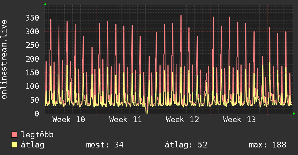Screen dimensions: 298x155
Task: Select the Week 13 axis label
Action: pos(239,120)
